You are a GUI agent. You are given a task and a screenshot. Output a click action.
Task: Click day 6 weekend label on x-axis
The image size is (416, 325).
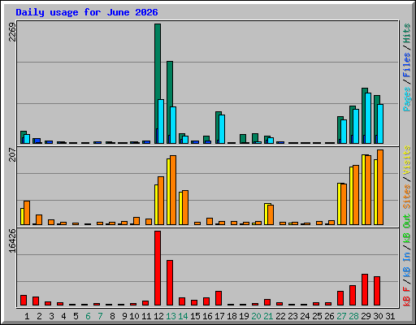point(88,316)
